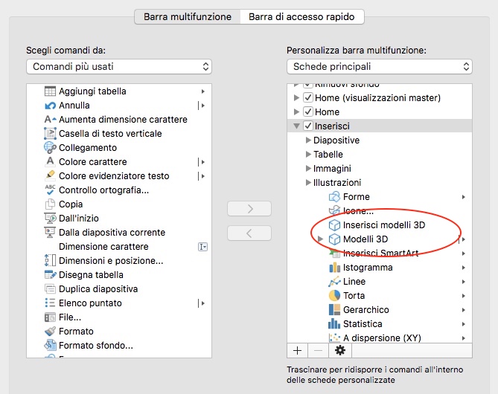Select the Barra multifunzione tab
This screenshot has height=394, width=498.
click(188, 17)
